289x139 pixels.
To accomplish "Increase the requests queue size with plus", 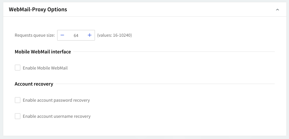I will tap(89, 35).
